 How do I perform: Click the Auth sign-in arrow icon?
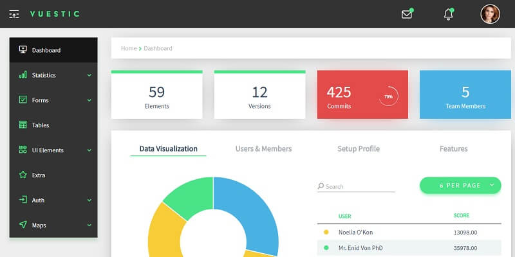click(23, 200)
